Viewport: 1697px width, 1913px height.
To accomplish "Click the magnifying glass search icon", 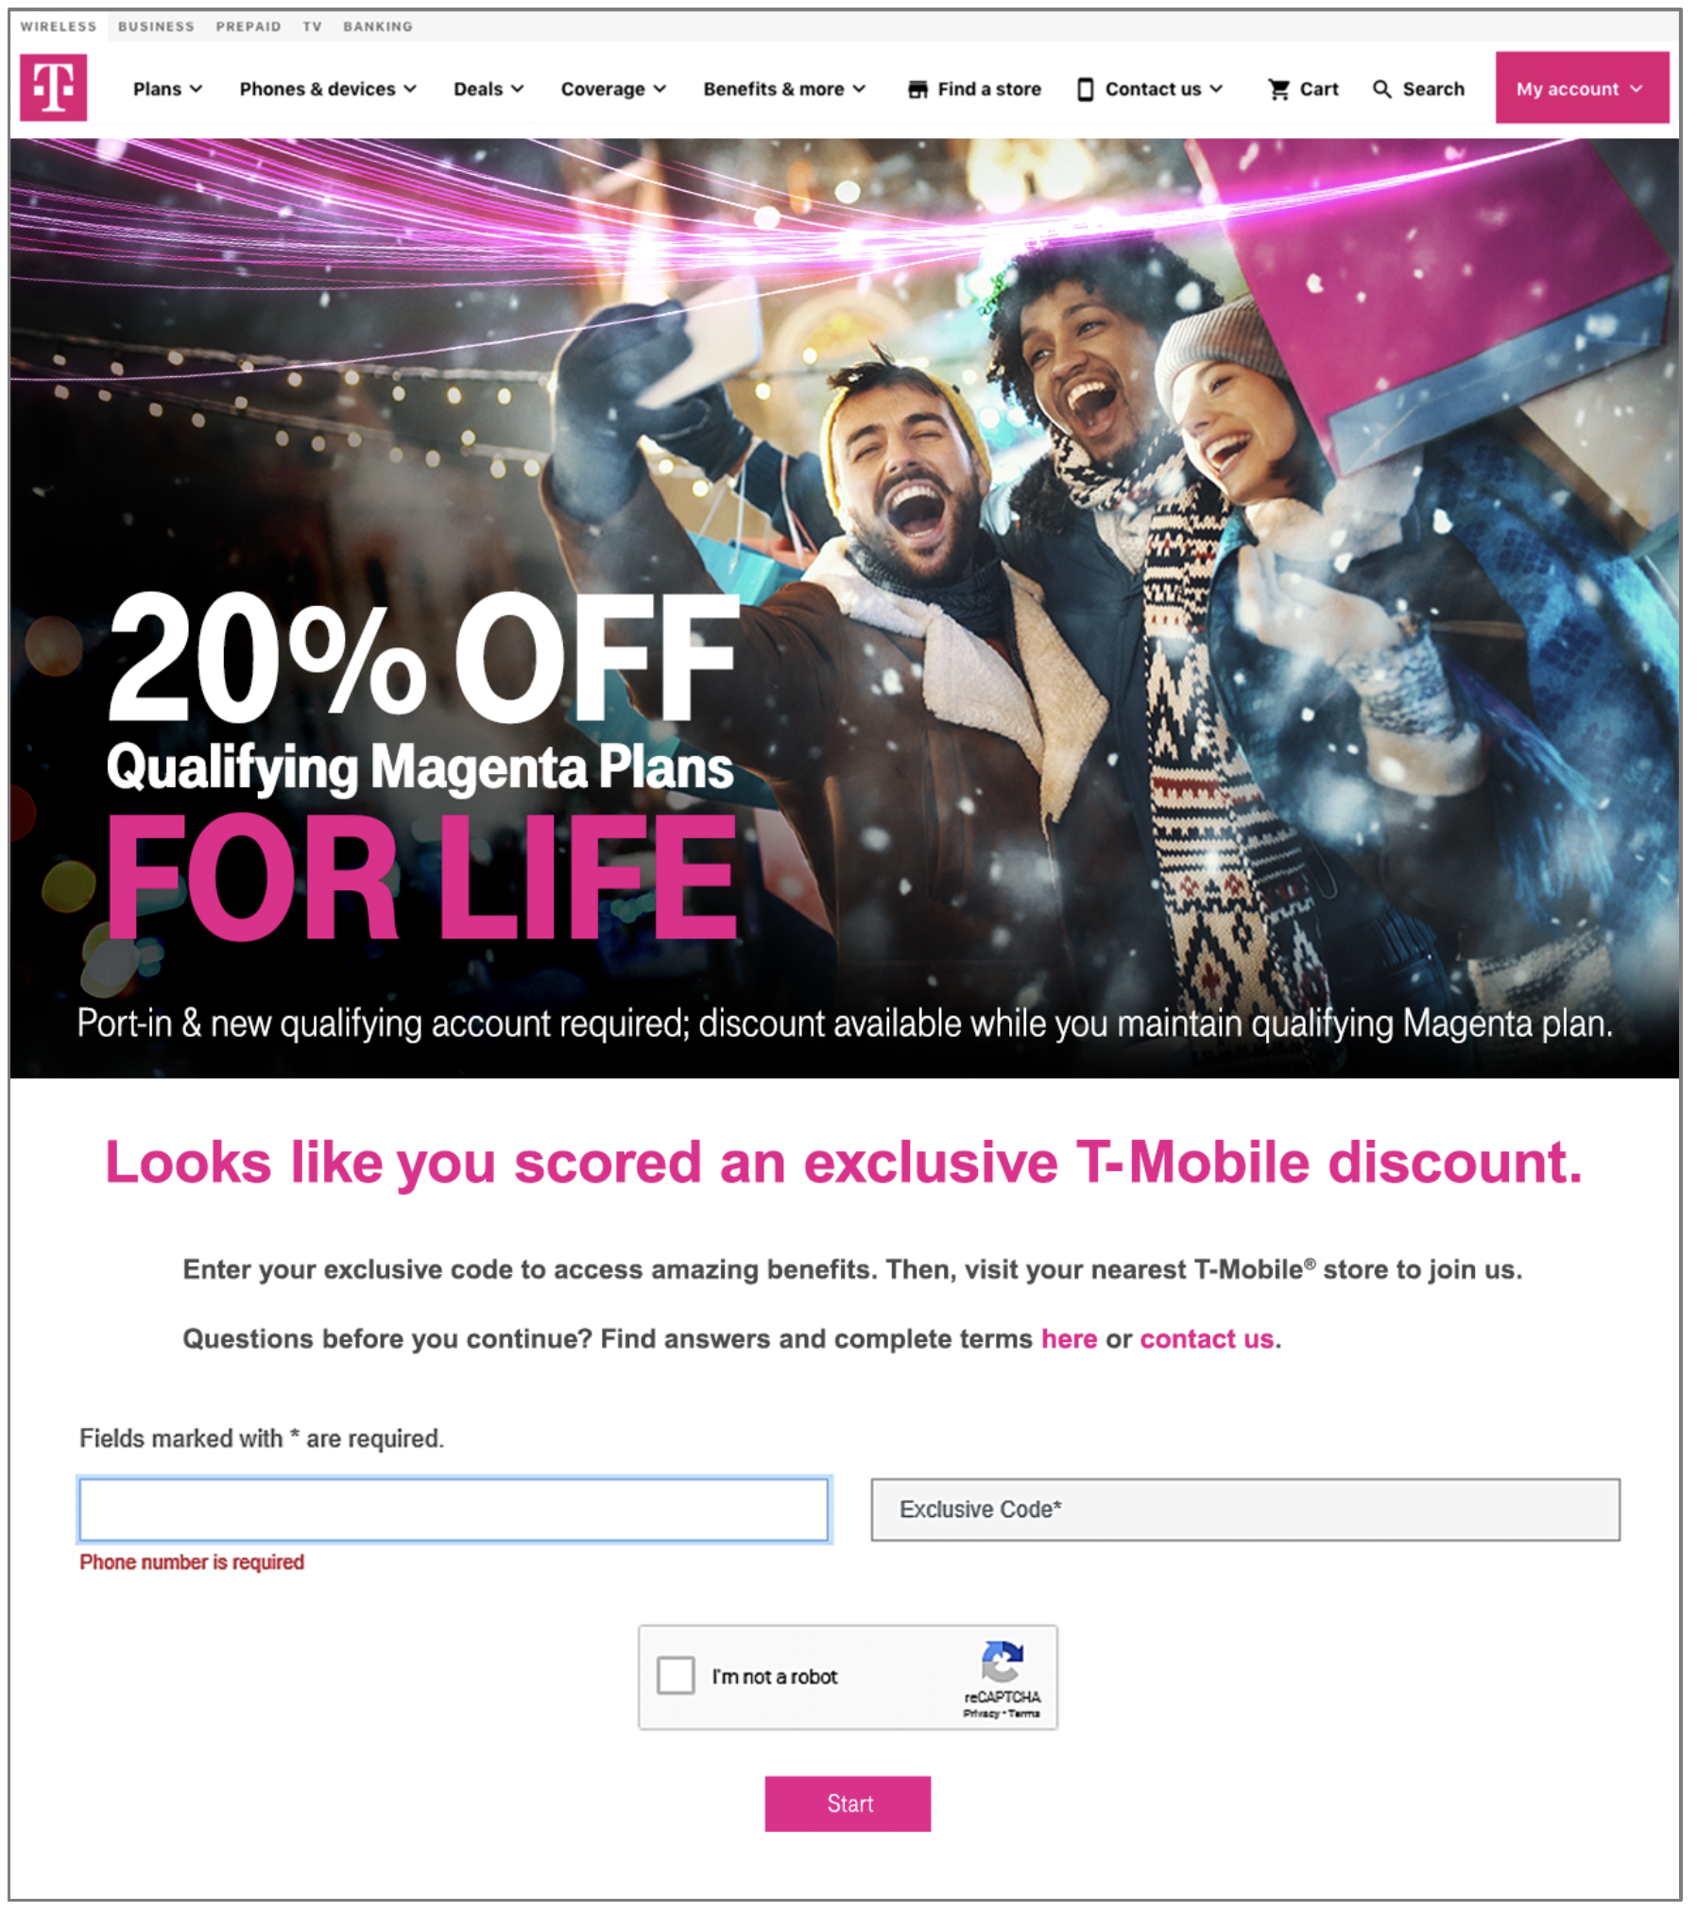I will [x=1381, y=89].
